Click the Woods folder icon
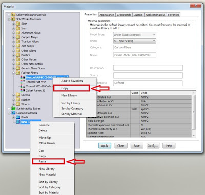The height and width of the screenshot is (195, 205). tap(18, 104)
